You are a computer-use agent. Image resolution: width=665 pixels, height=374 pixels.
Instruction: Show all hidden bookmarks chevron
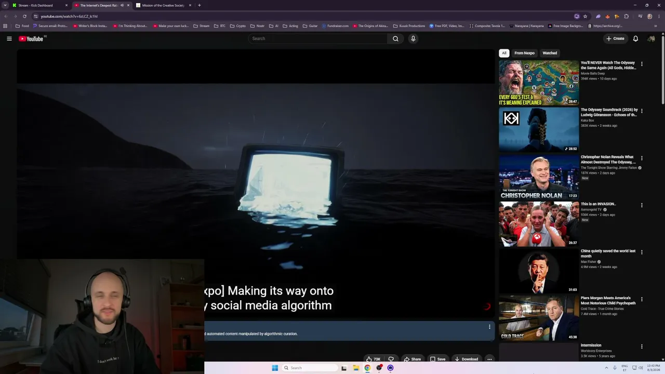tap(656, 25)
